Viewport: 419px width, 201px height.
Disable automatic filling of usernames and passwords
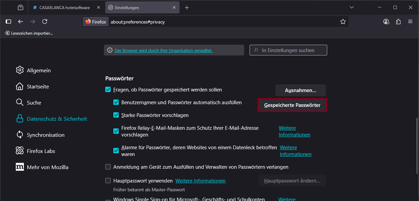116,103
